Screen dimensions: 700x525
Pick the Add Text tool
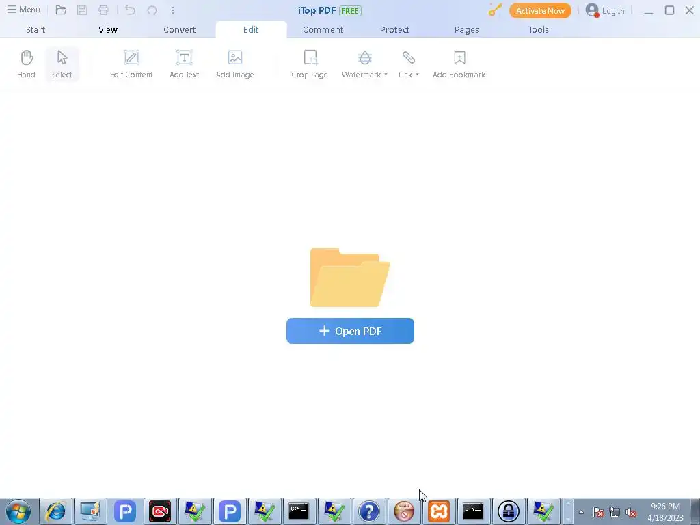[185, 64]
